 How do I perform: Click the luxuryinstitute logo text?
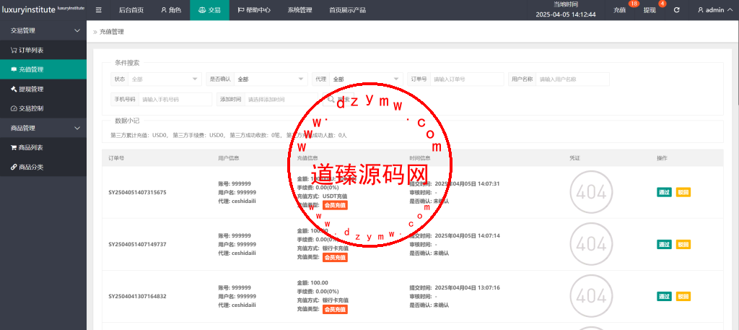tap(28, 9)
